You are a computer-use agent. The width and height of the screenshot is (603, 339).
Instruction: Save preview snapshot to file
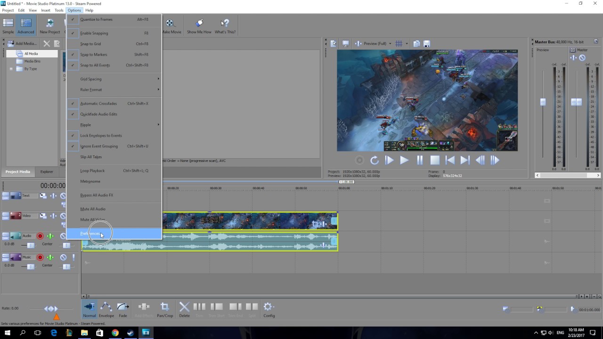pos(427,44)
